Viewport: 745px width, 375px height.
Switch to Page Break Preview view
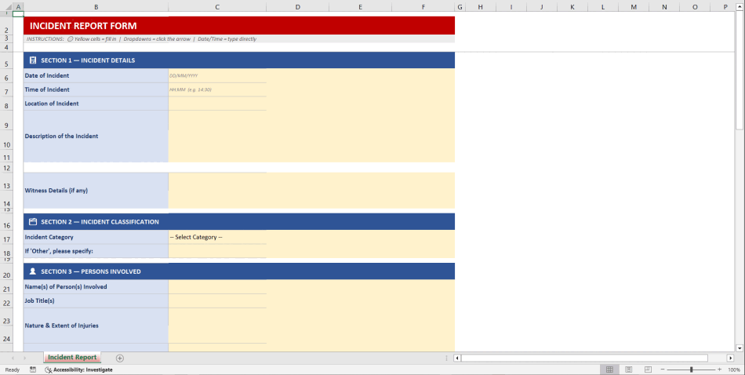[x=648, y=370]
